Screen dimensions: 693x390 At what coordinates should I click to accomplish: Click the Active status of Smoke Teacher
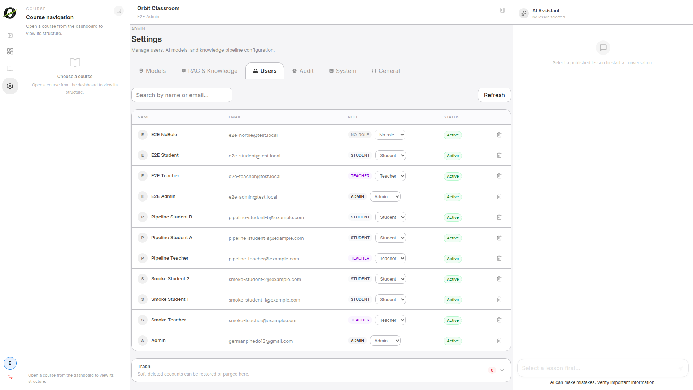pos(453,320)
